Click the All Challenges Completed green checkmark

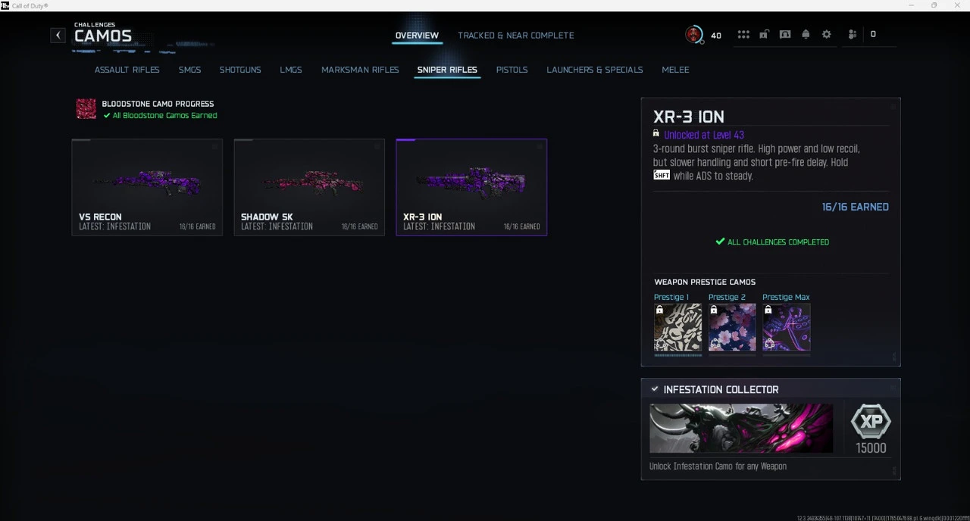[x=720, y=242]
